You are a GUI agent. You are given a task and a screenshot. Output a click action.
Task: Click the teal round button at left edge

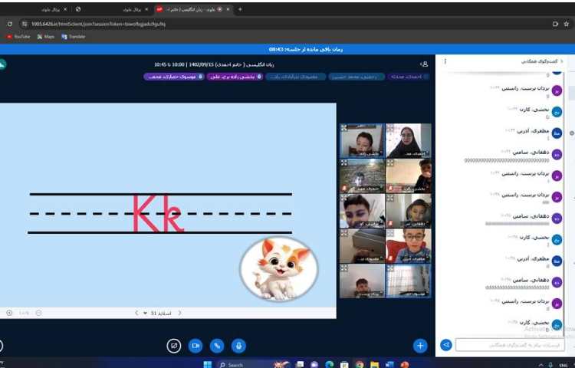[x=2, y=64]
